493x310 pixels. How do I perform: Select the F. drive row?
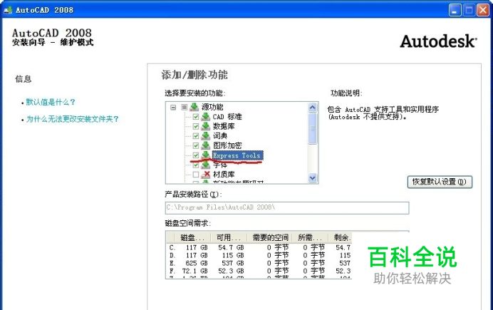(x=259, y=271)
